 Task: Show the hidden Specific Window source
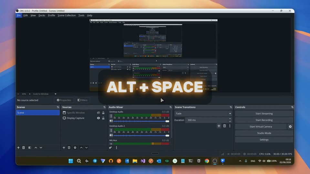point(98,113)
